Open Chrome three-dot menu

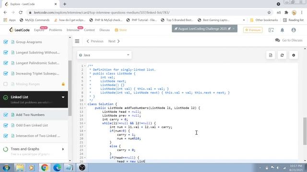point(302,12)
